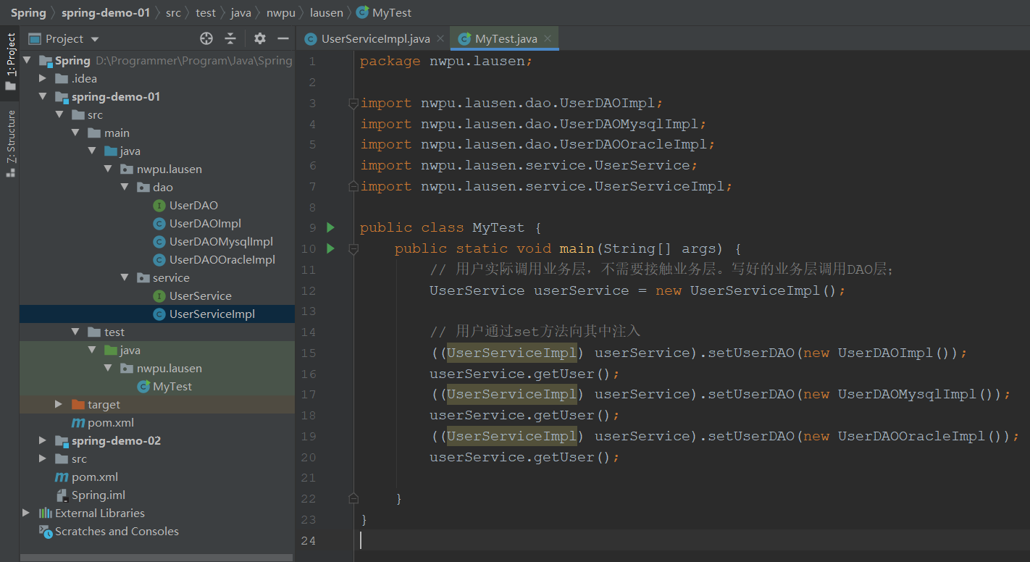The height and width of the screenshot is (562, 1030).
Task: Click the service package folder icon
Action: [143, 278]
